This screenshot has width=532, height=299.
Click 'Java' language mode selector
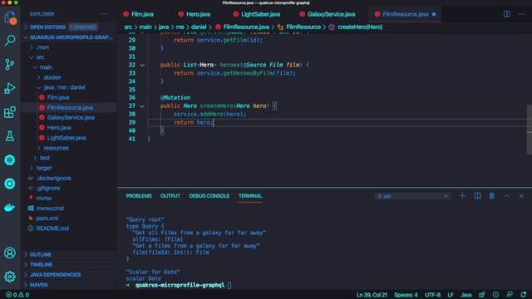pyautogui.click(x=465, y=295)
